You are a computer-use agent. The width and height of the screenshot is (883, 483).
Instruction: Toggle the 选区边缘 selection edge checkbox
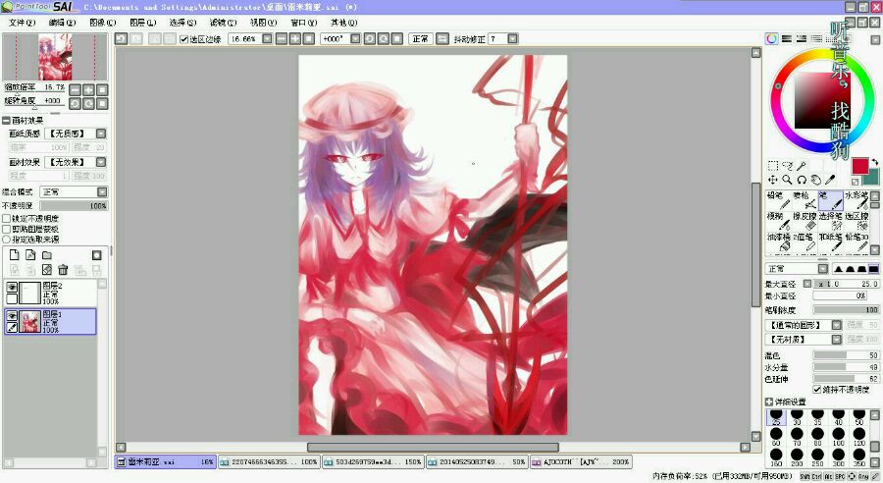point(183,39)
